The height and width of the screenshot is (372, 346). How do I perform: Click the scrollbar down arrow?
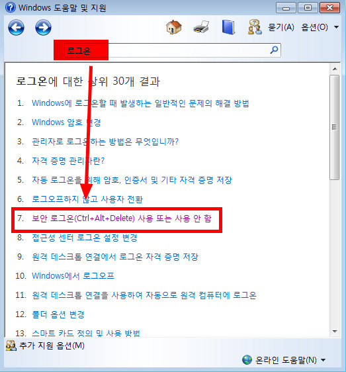[335, 332]
